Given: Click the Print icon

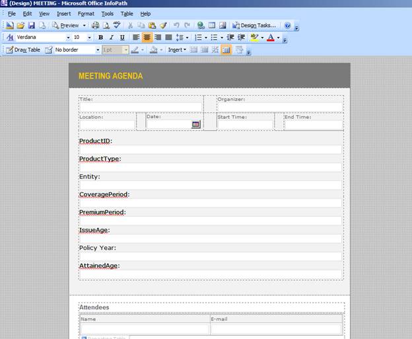Looking at the screenshot, I should click(95, 26).
